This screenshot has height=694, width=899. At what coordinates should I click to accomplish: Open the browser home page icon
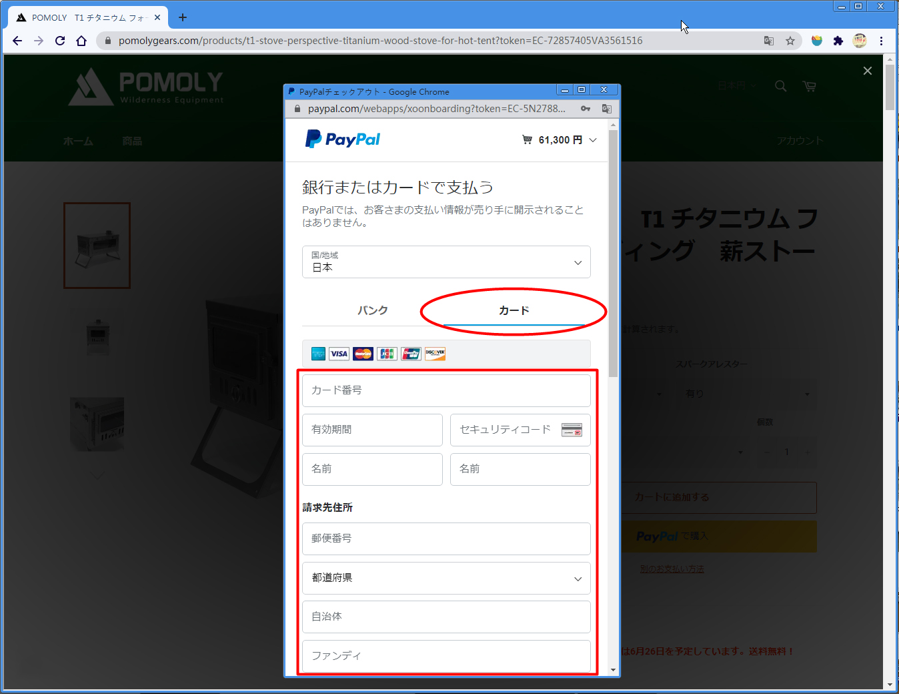click(x=81, y=41)
